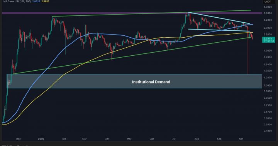The image size is (278, 146).
Task: Select the blue MA value 2.9629
Action: (x=36, y=2)
